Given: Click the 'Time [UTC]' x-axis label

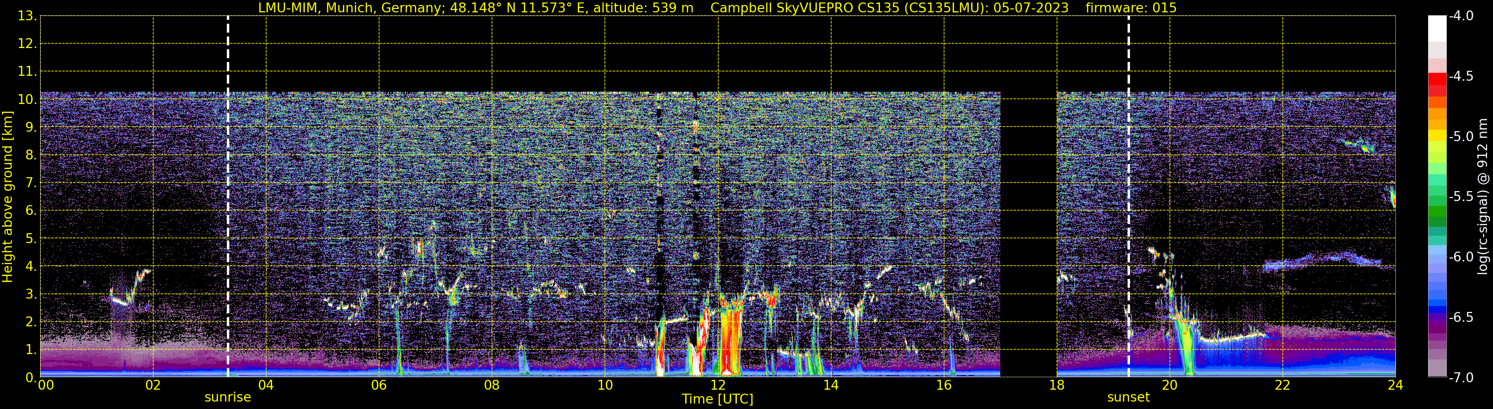Looking at the screenshot, I should [718, 399].
